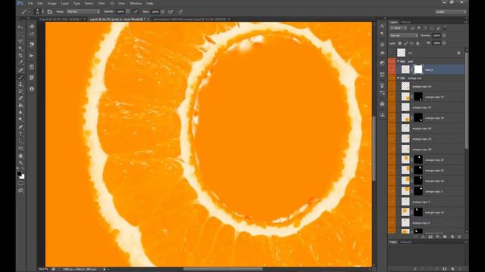Select the orange copy 2 layer
Screen dimensions: 485x272
(430, 191)
